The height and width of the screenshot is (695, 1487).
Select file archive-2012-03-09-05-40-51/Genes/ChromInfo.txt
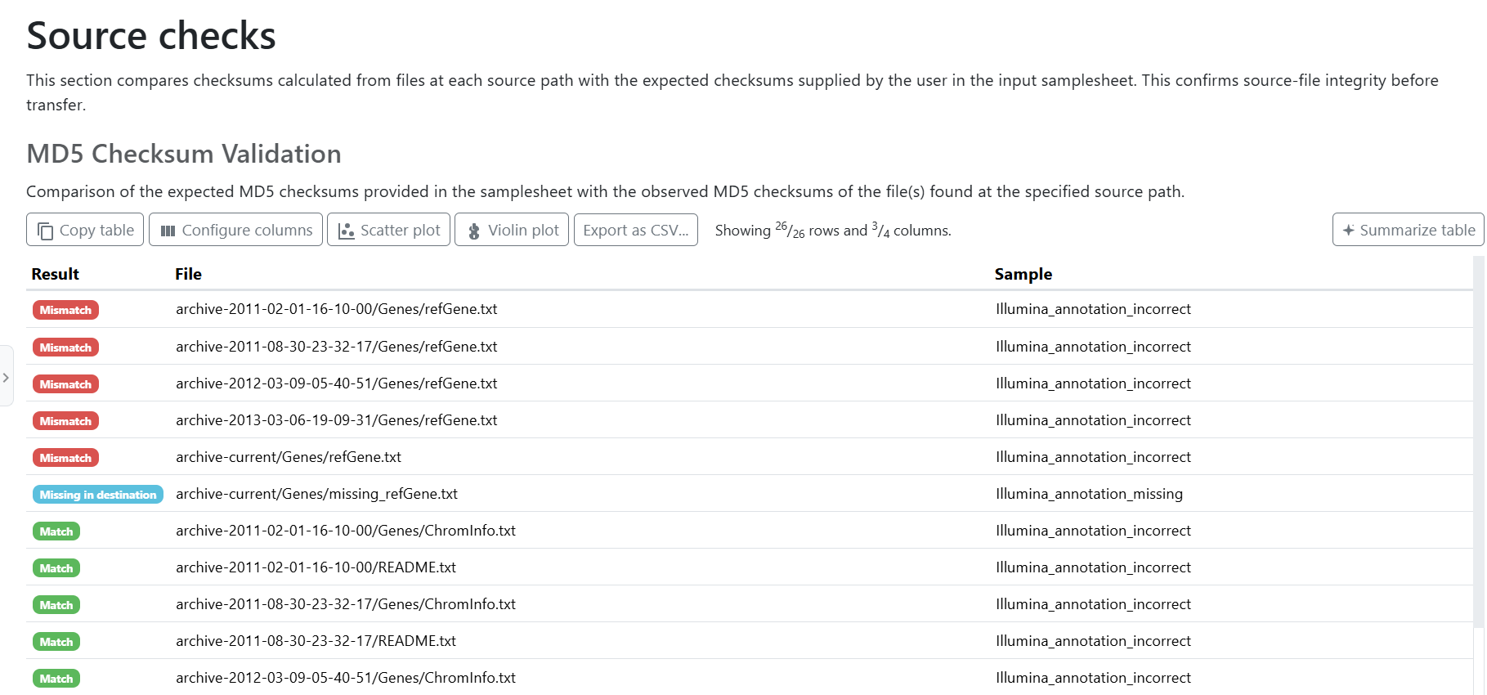click(x=346, y=678)
